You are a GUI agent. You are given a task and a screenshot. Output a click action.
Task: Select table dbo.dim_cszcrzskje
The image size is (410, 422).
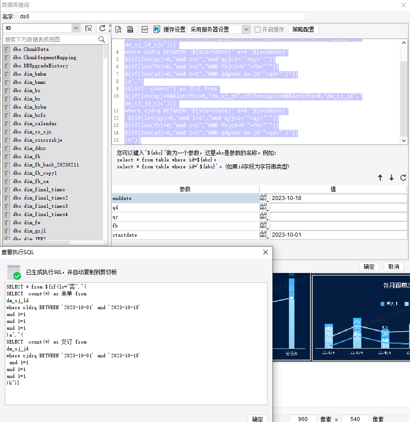click(38, 140)
